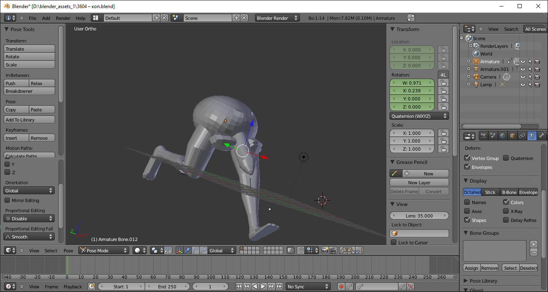The height and width of the screenshot is (292, 548).
Task: Toggle the X-Ray checkbox
Action: 506,211
